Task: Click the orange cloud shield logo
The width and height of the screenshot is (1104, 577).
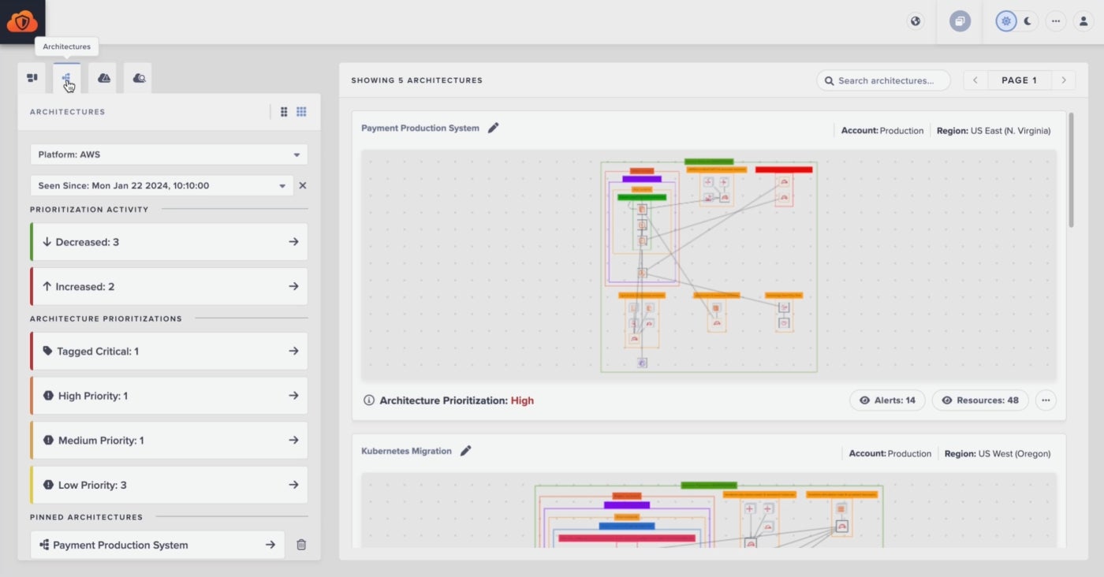Action: pos(22,21)
